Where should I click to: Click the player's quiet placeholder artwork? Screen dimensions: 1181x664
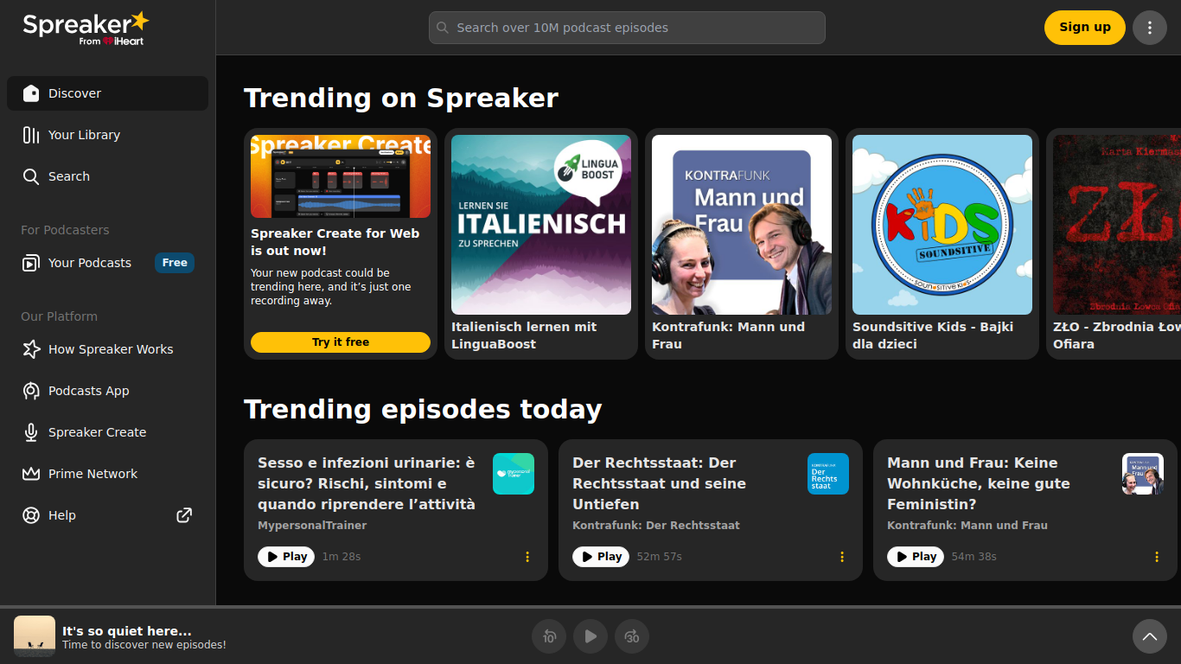(x=35, y=636)
